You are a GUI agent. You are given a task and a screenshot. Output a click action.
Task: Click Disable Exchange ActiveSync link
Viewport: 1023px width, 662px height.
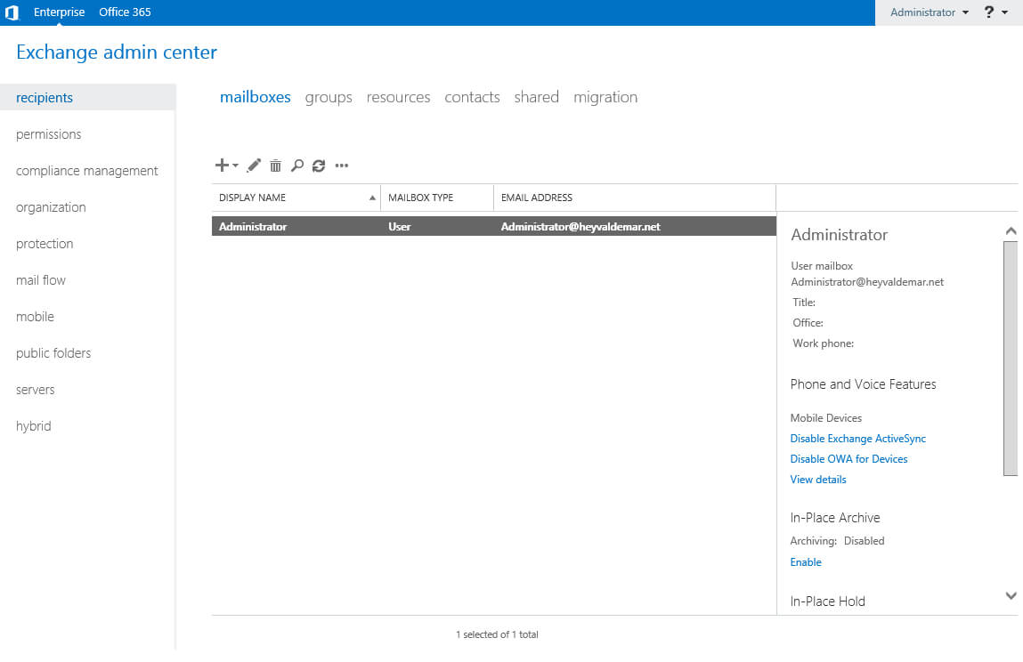pyautogui.click(x=858, y=439)
